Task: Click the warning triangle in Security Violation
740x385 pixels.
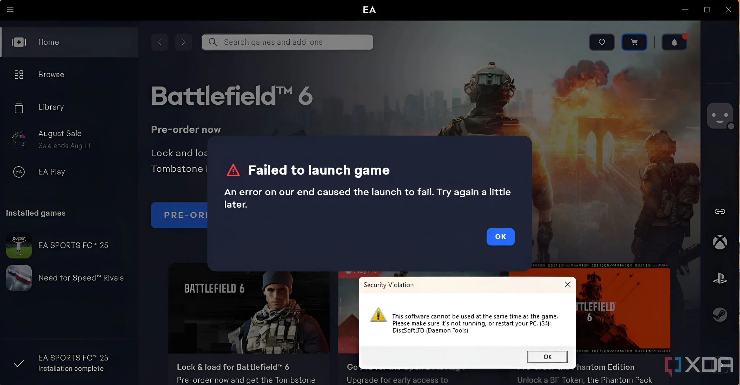Action: coord(378,315)
